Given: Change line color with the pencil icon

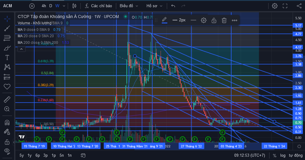Looking at the screenshot, I should click(165, 20).
